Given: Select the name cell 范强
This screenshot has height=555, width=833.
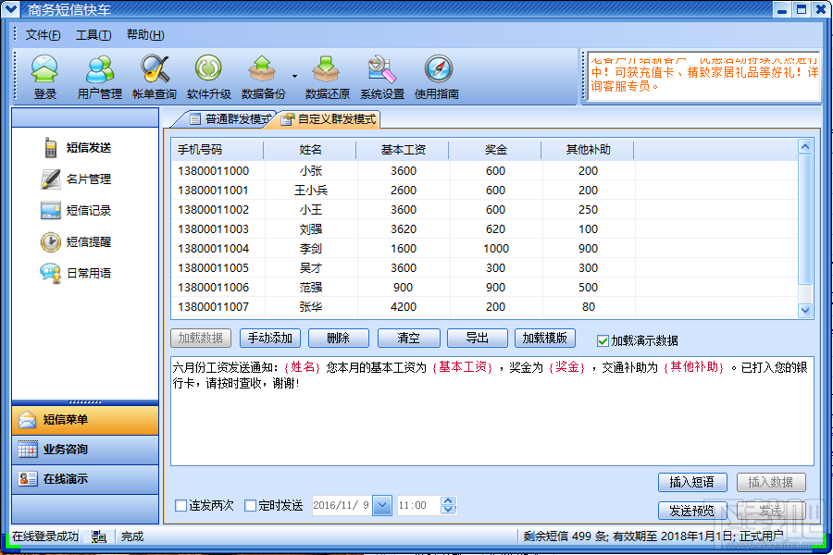Looking at the screenshot, I should (311, 288).
